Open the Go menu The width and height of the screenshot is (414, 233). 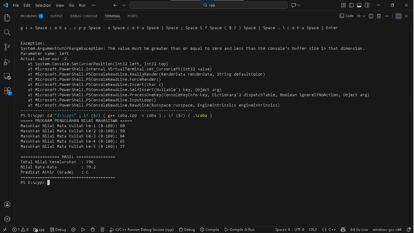(x=71, y=5)
